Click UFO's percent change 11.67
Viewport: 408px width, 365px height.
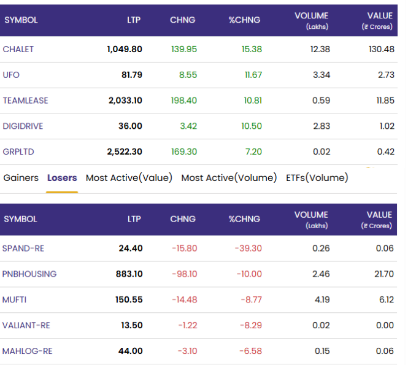click(253, 75)
